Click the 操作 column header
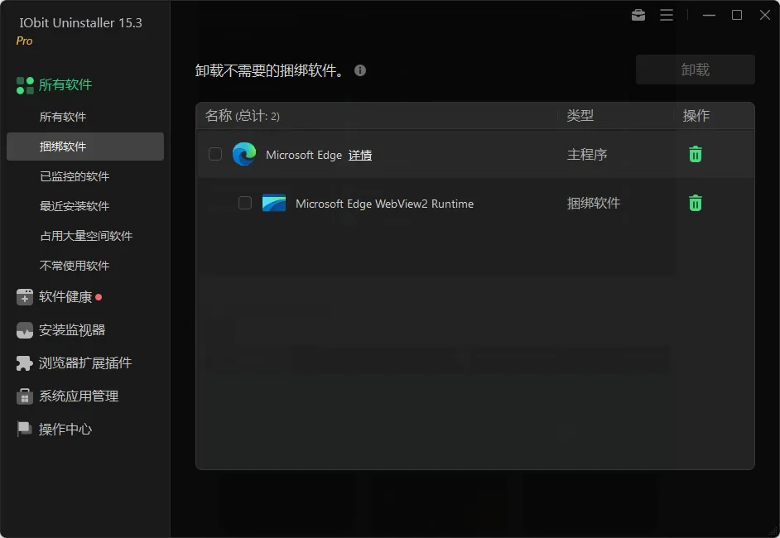This screenshot has height=538, width=780. pyautogui.click(x=696, y=116)
